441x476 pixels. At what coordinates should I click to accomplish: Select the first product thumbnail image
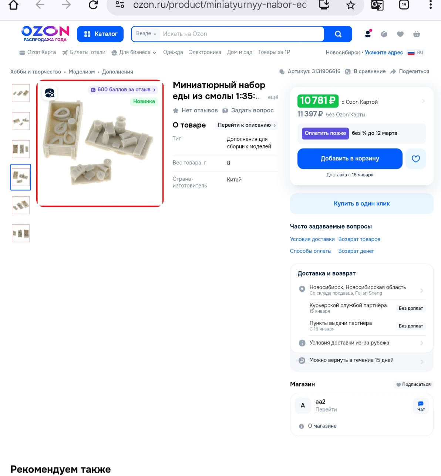pos(21,93)
